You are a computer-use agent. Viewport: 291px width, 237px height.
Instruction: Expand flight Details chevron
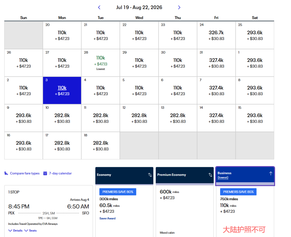pos(10,231)
